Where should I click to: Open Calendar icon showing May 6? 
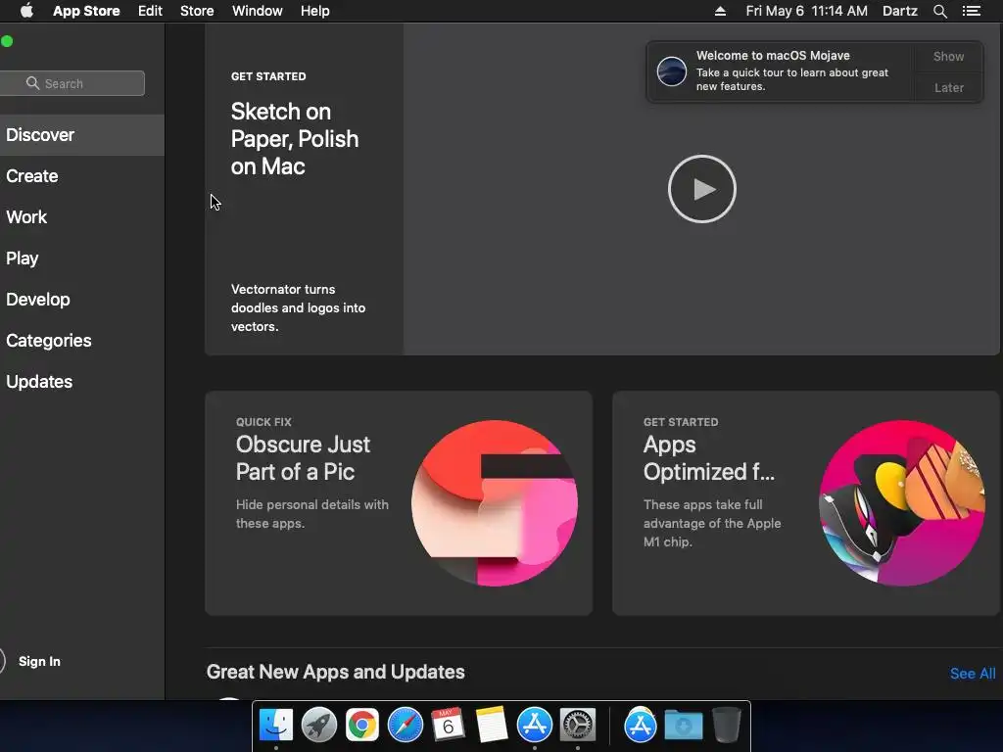tap(448, 725)
